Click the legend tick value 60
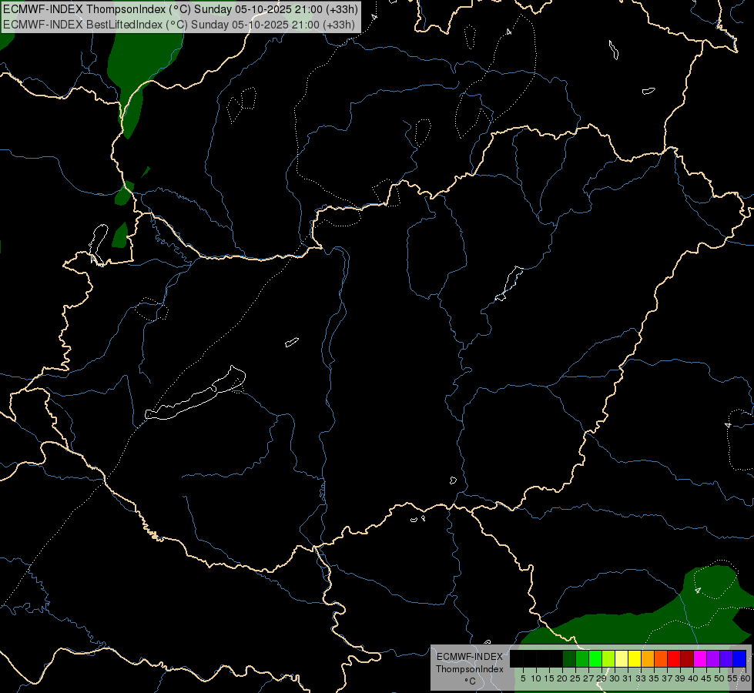The height and width of the screenshot is (693, 754). [x=746, y=678]
